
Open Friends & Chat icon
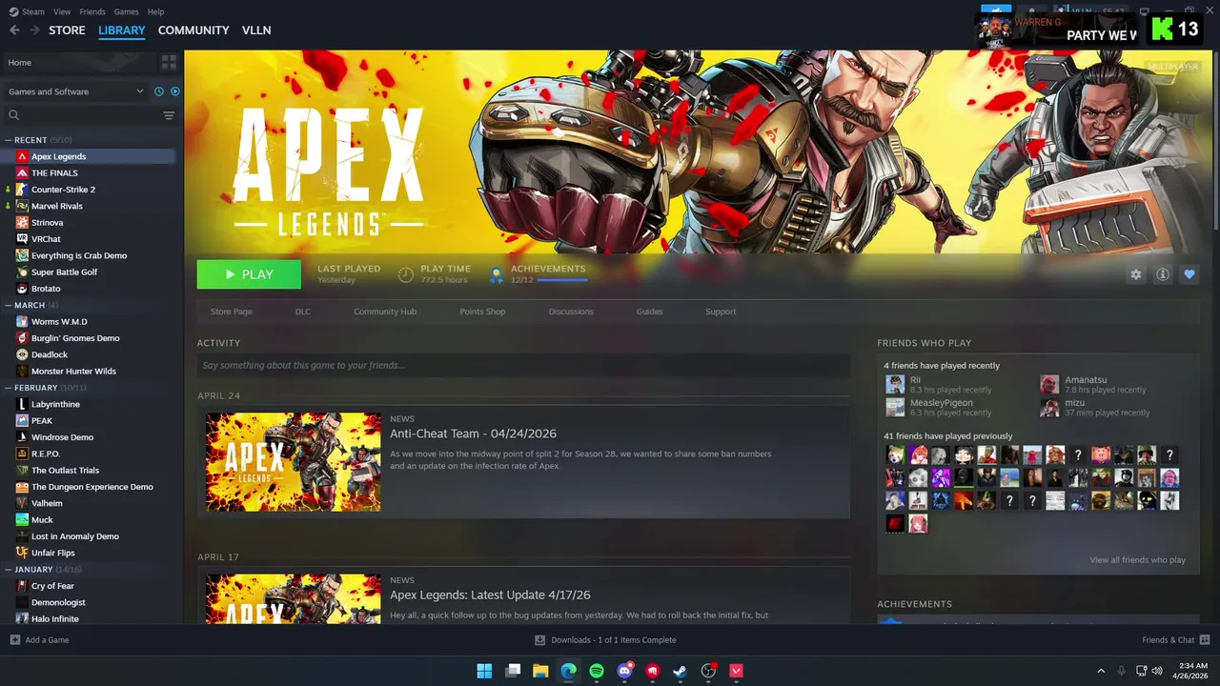coord(1205,640)
